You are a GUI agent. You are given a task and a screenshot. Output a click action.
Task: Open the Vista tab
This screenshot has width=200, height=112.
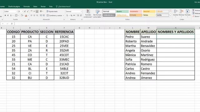(x=51, y=7)
